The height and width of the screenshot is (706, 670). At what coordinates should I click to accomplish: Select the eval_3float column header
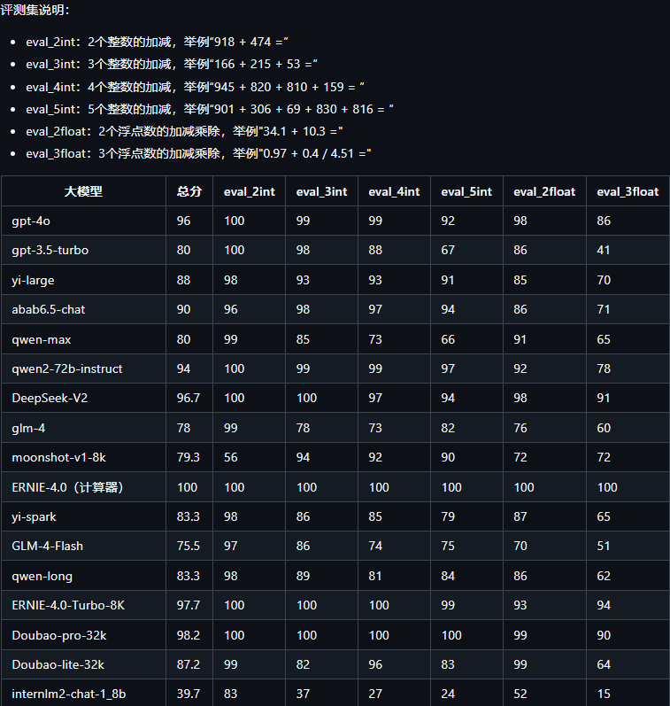(x=628, y=191)
